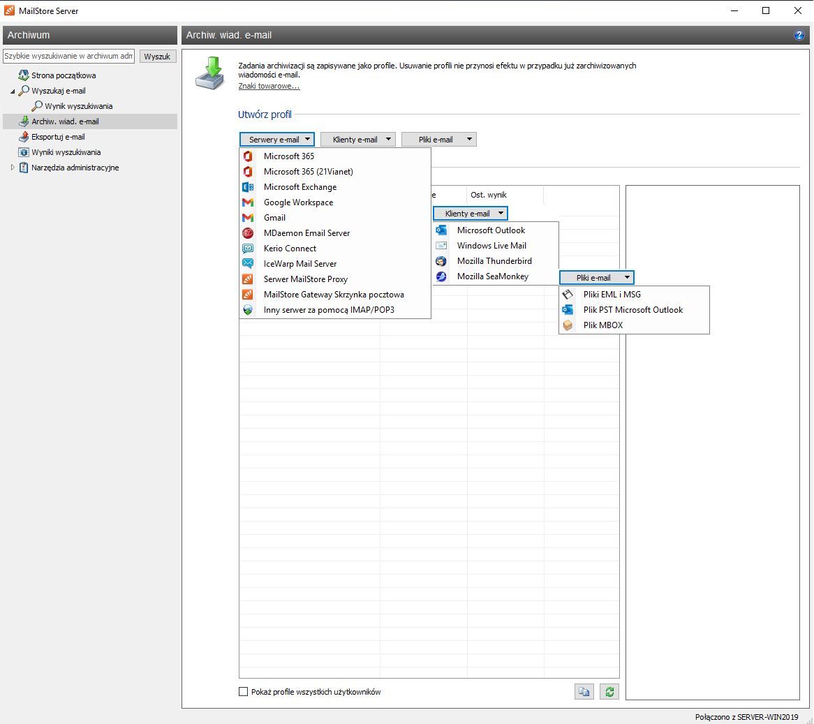814x724 pixels.
Task: Click the Wyszuk search button
Action: (x=157, y=56)
